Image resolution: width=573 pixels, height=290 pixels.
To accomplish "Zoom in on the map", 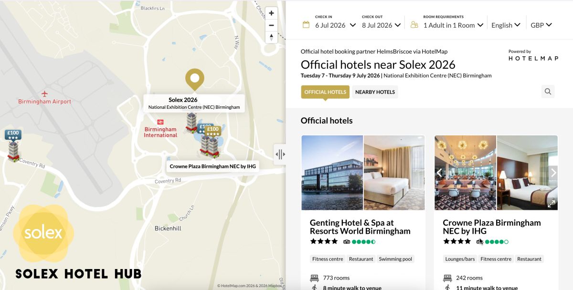I will point(271,13).
